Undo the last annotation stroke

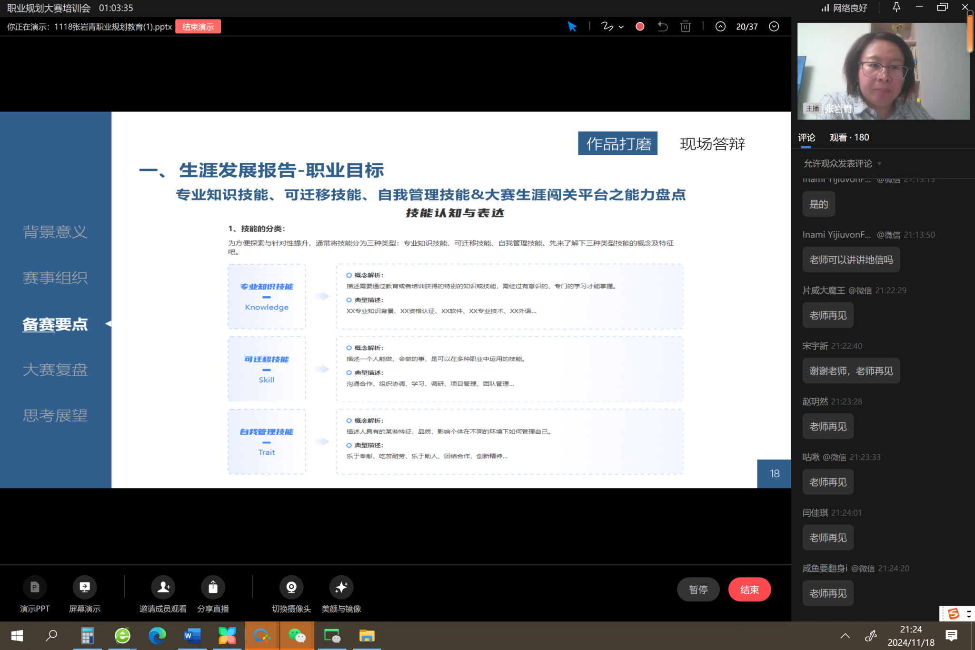pyautogui.click(x=662, y=27)
